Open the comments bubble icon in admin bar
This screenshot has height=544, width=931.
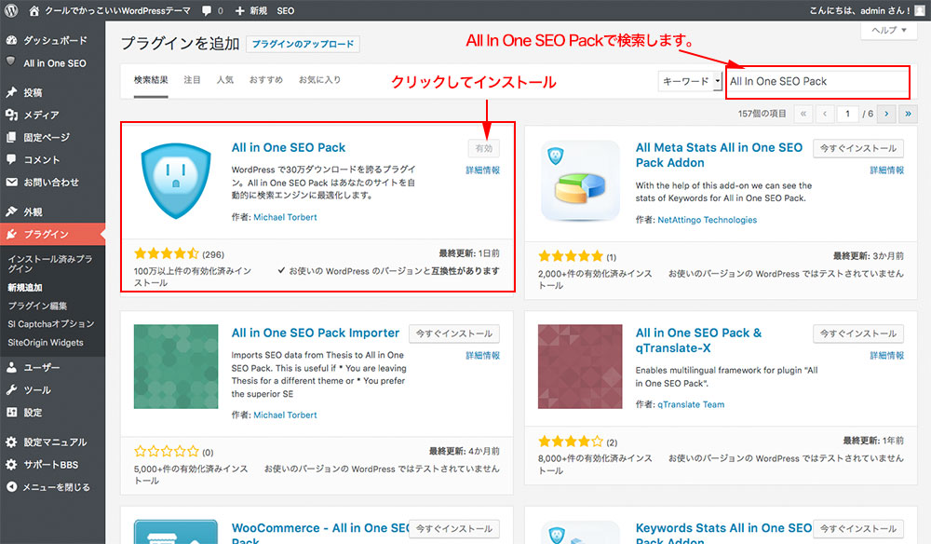click(206, 10)
